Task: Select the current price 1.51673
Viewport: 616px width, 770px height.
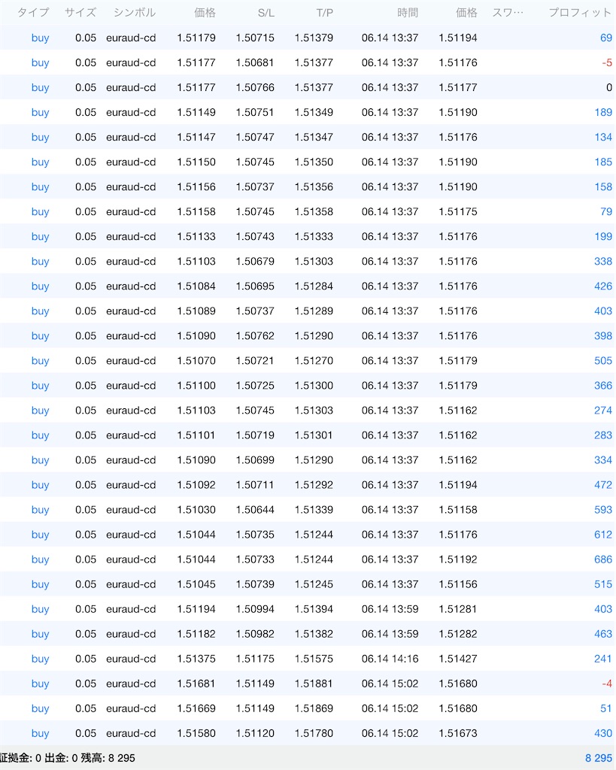Action: 458,734
